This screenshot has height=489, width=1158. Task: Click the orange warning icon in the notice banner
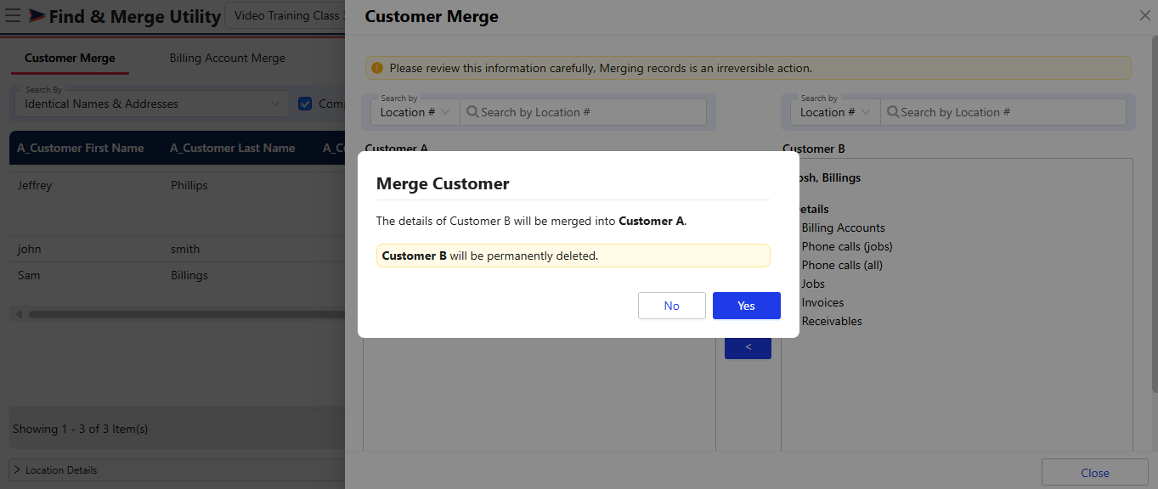377,68
